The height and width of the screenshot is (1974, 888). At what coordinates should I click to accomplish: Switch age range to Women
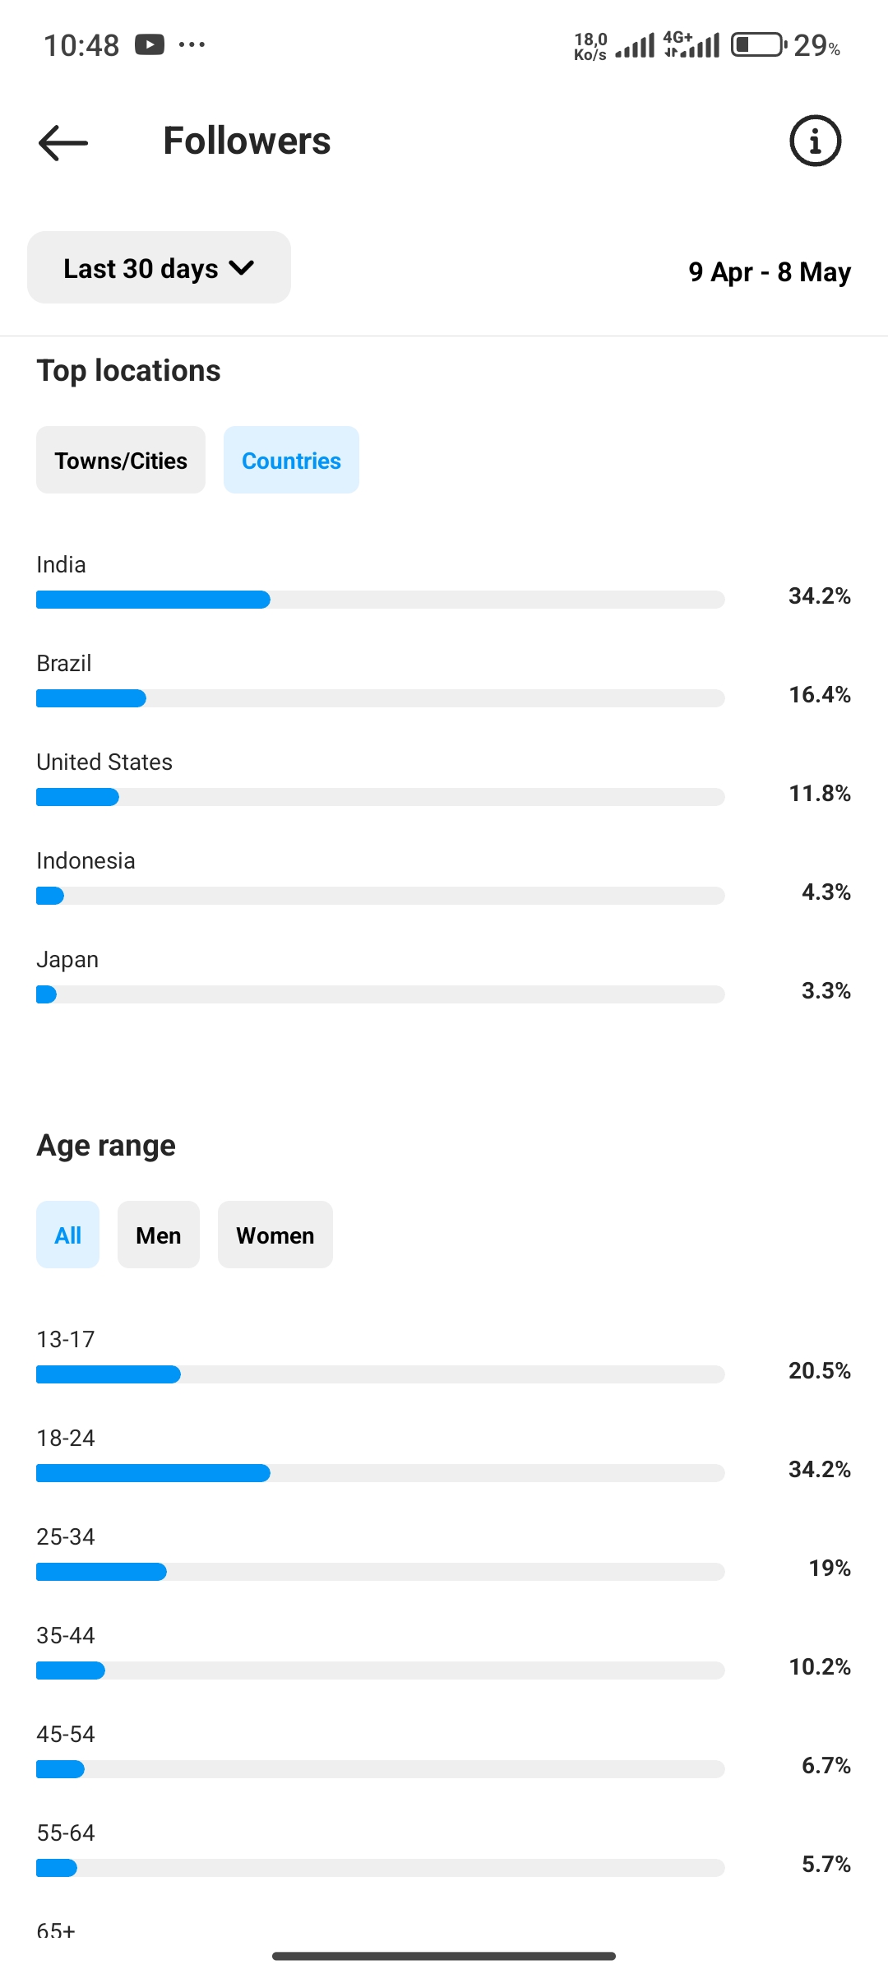[275, 1235]
